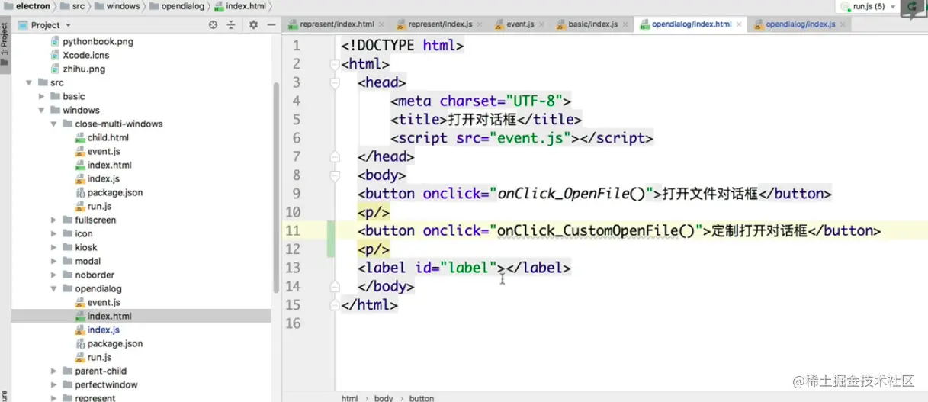This screenshot has height=402, width=928.
Task: Select zhihu.png in project tree
Action: [84, 69]
